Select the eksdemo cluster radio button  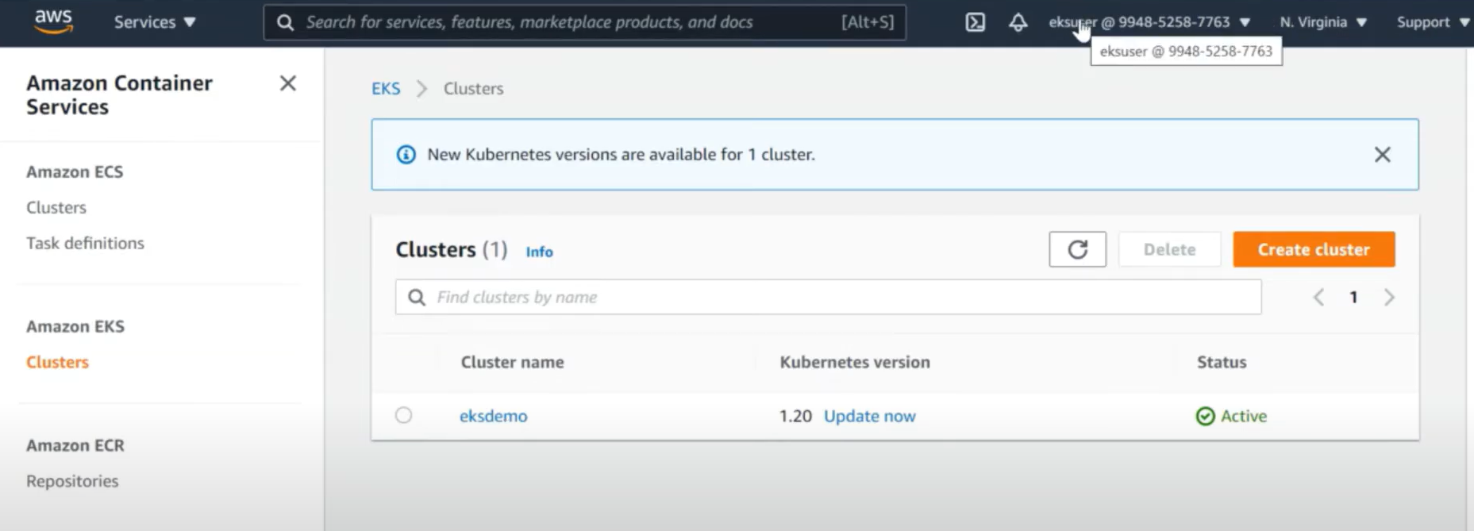(x=403, y=415)
